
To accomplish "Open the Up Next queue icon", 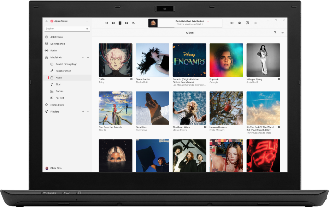I will 255,23.
